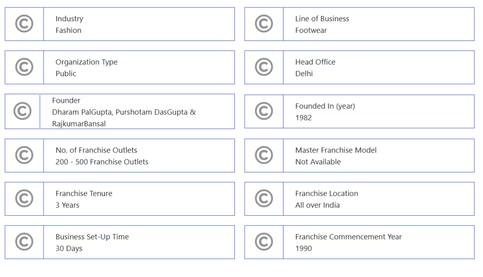Select the Organization Type copyright icon

click(24, 67)
